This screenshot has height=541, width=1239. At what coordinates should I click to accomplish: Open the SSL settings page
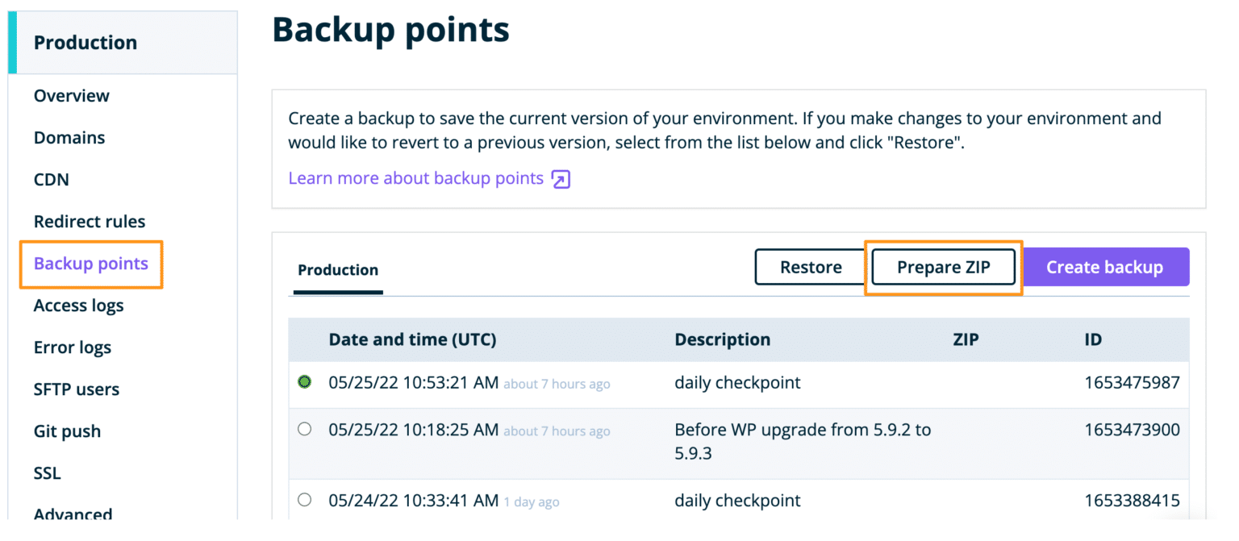point(47,473)
